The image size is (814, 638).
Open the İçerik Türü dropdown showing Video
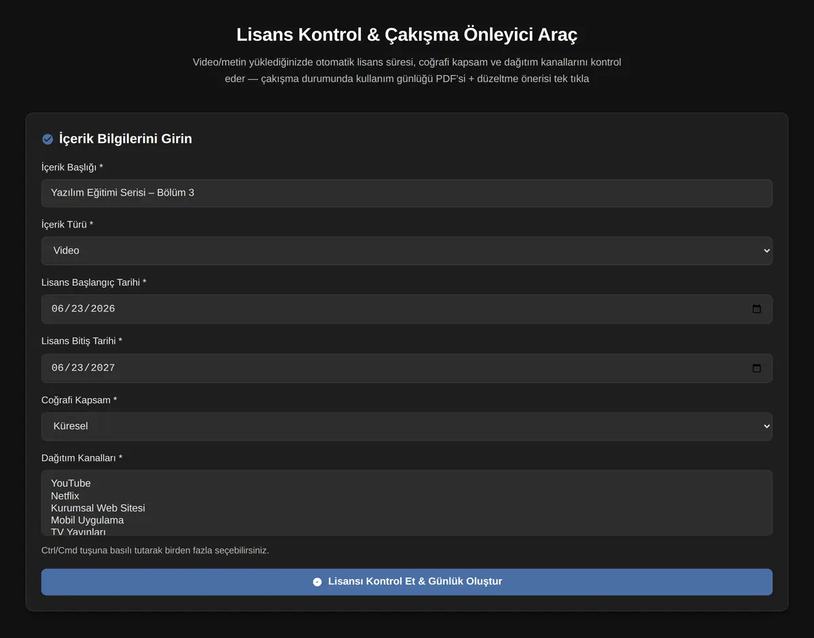pos(407,250)
